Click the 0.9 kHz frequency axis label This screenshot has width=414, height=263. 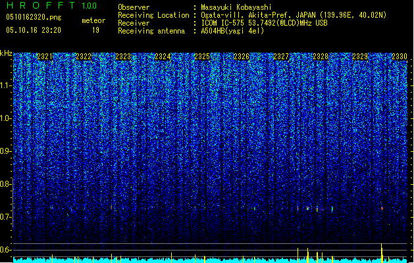6,151
